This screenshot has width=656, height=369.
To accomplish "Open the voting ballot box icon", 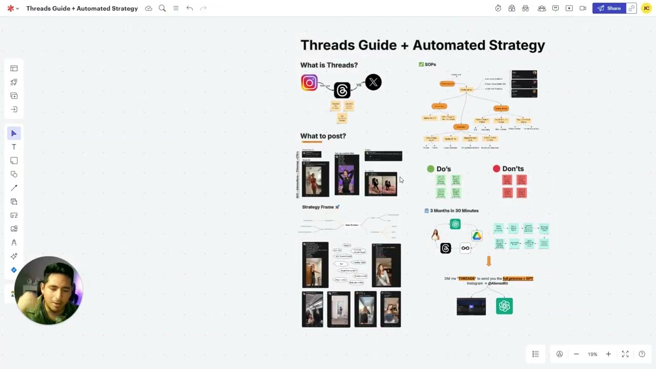I will coord(511,8).
